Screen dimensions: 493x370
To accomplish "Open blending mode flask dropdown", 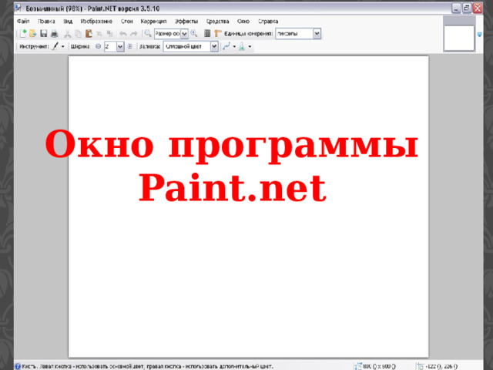I will (250, 46).
